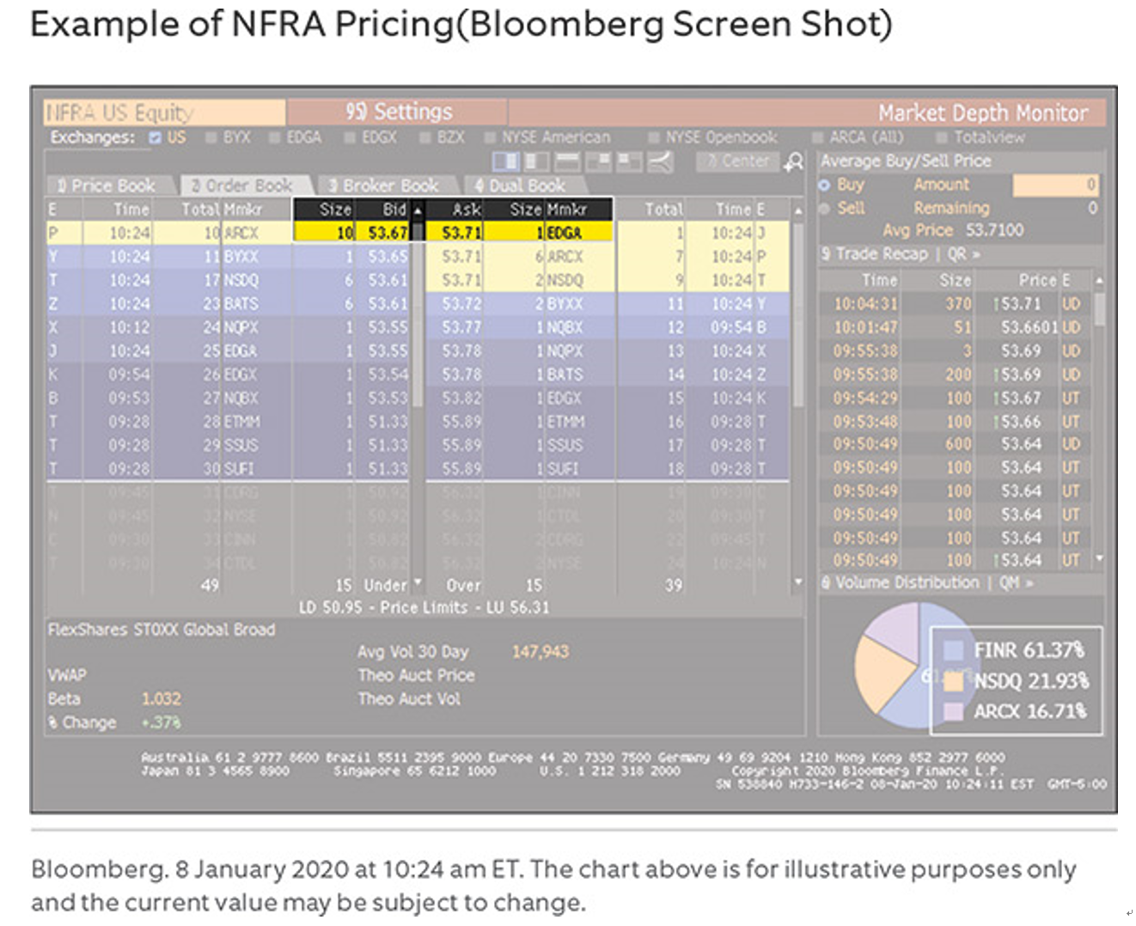Click the NFRA US Equity ticker field
Viewport: 1136px width, 926px height.
(x=164, y=113)
